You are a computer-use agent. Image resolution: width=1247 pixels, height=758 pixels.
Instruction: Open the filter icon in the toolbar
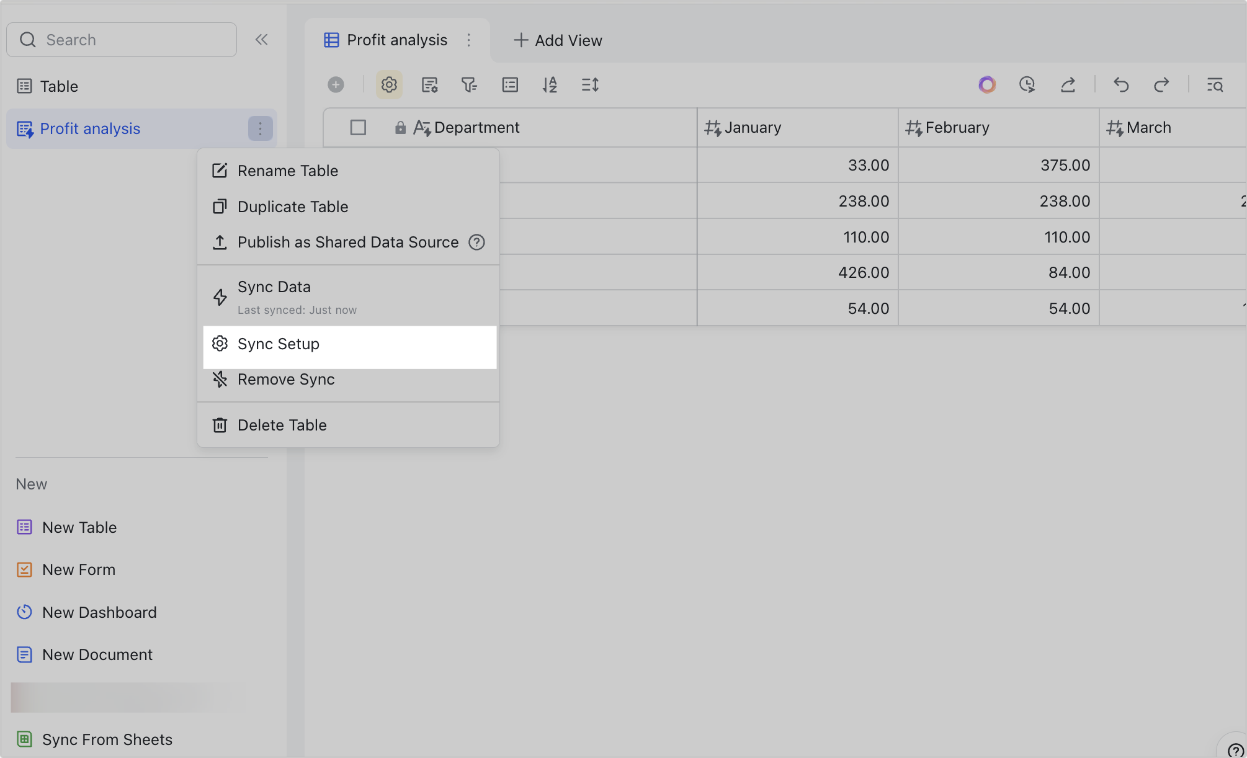[470, 84]
